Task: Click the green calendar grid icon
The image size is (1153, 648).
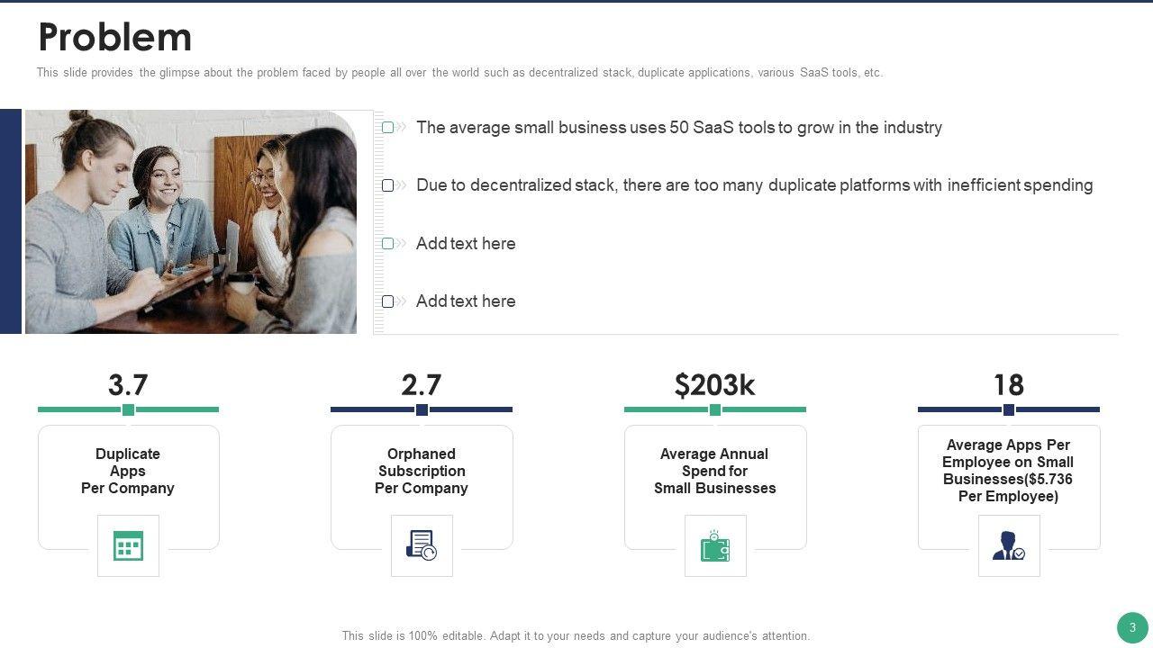Action: click(x=128, y=545)
